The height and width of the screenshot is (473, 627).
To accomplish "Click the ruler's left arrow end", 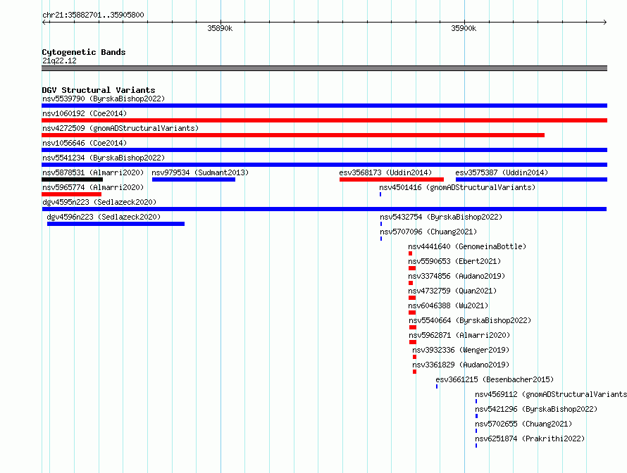I will (44, 23).
